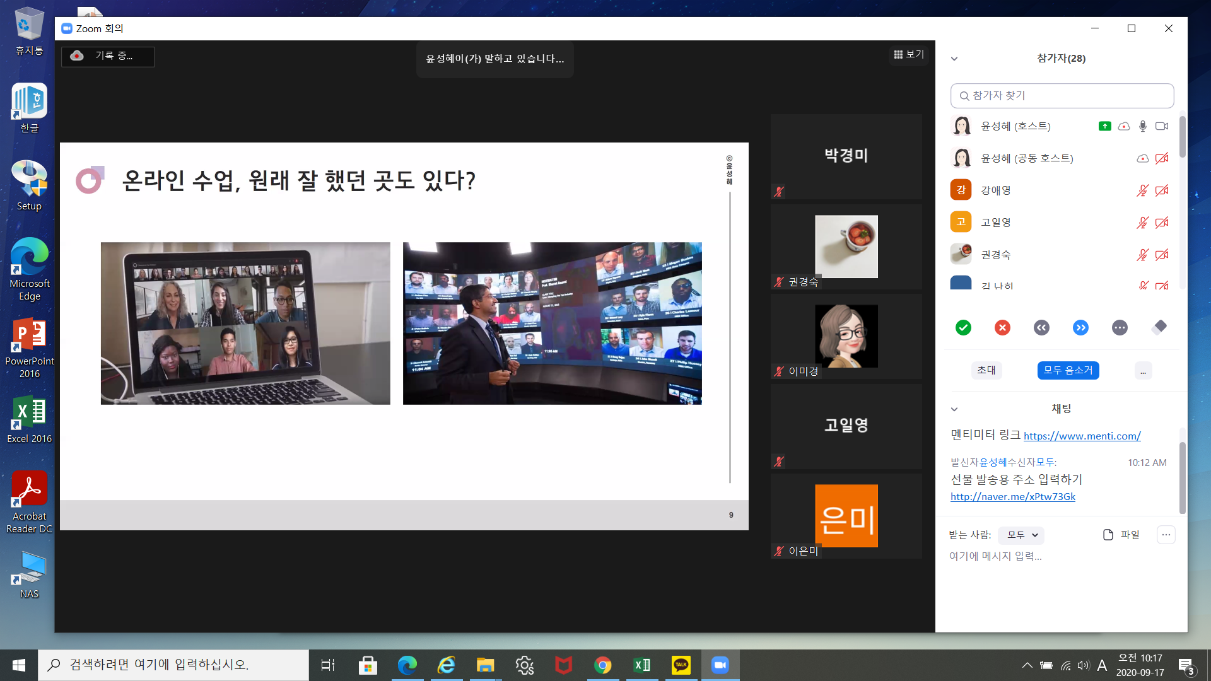1211x681 pixels.
Task: Click the Windows Start button
Action: pos(19,665)
